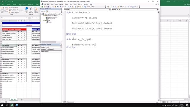Viewport: 190px width, 107px height.
Task: Click the View Microsoft Excel icon in VBA toolbar
Action: click(42, 7)
